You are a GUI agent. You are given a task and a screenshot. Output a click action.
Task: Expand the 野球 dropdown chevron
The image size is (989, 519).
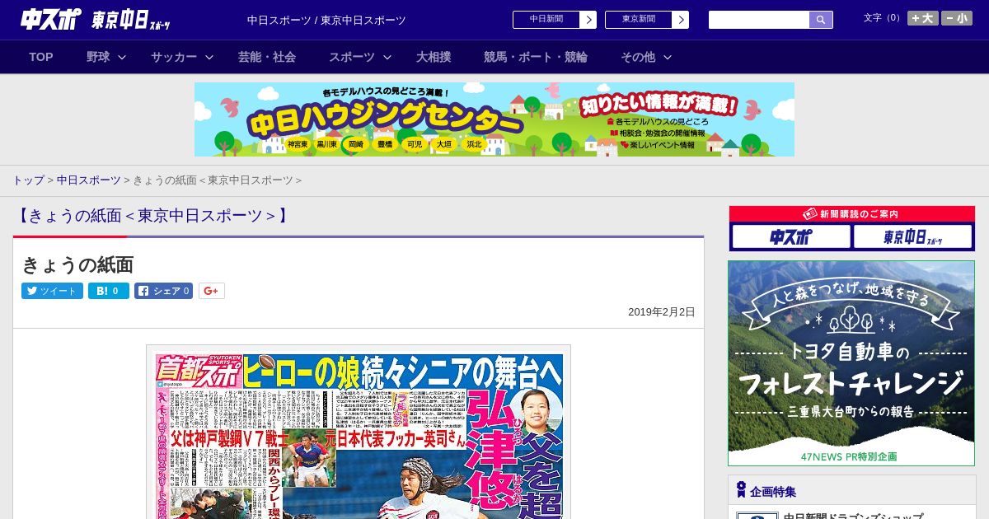122,57
